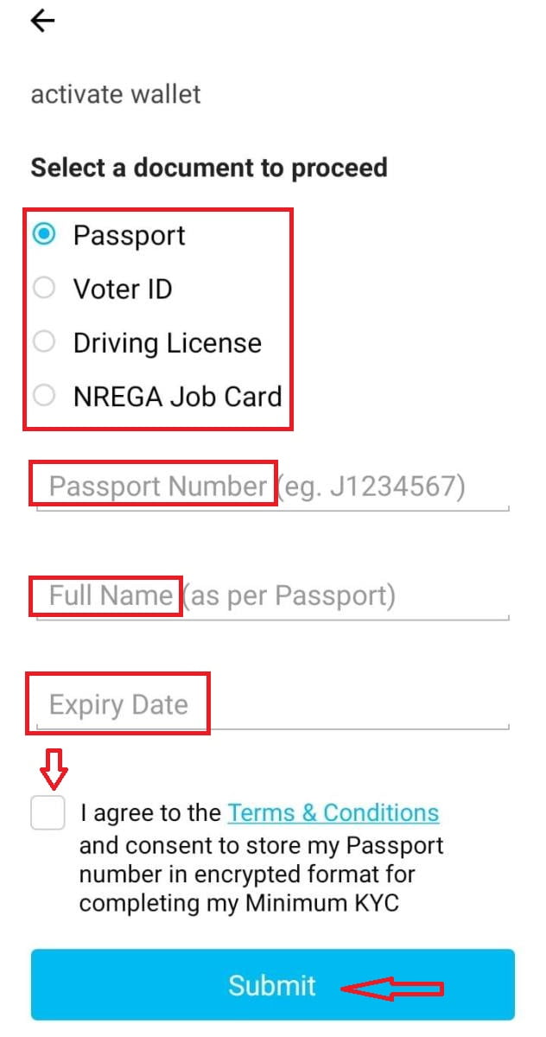Focus the Passport Number input field
The height and width of the screenshot is (1037, 546).
point(272,487)
